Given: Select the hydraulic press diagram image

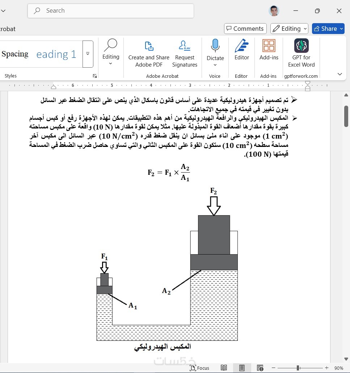Looking at the screenshot, I should click(x=167, y=264).
